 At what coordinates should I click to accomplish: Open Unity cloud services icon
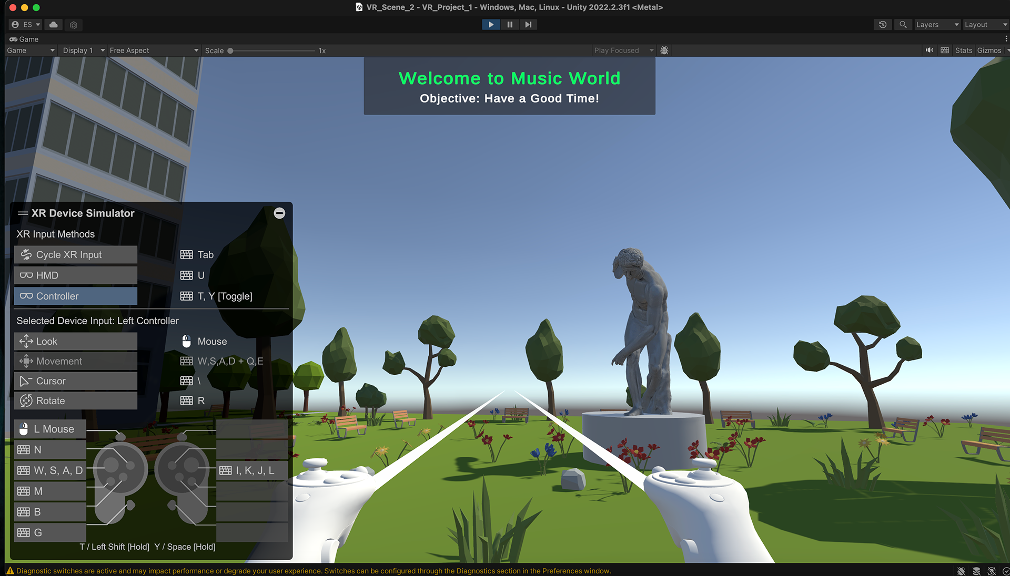[54, 25]
